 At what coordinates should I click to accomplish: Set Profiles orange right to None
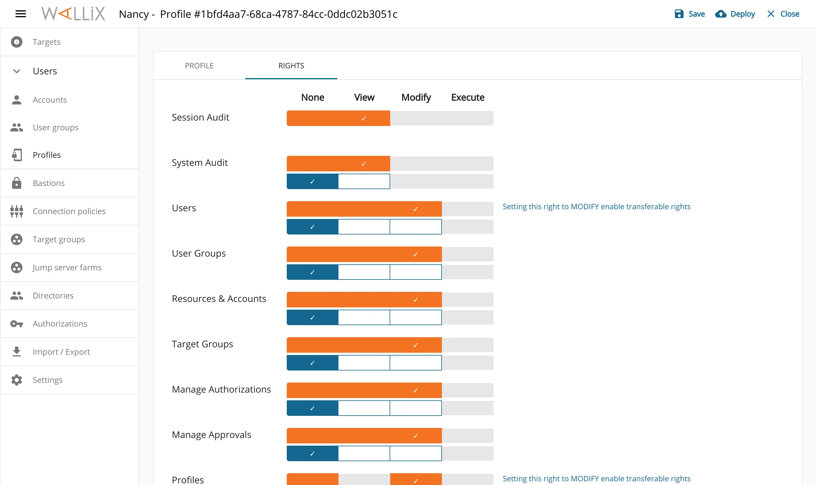point(312,479)
